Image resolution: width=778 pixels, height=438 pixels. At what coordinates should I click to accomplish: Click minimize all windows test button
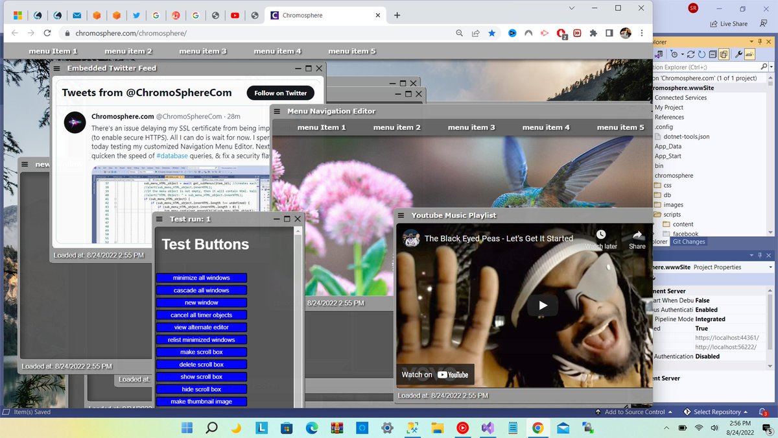pyautogui.click(x=202, y=278)
